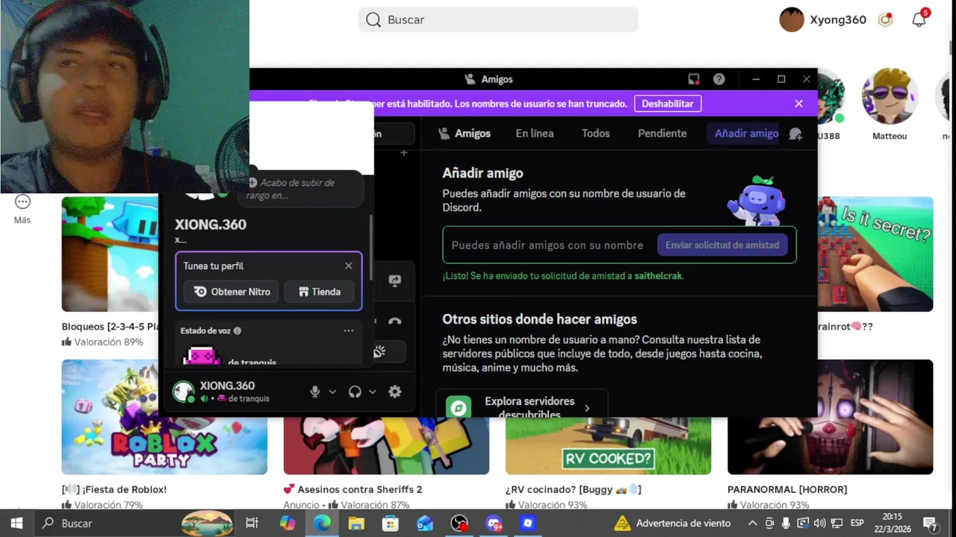Image resolution: width=956 pixels, height=537 pixels.
Task: Open the Xyong360 profile avatar in Roblox
Action: (792, 19)
